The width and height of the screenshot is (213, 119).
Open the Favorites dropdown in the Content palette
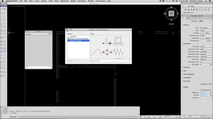coord(37,34)
